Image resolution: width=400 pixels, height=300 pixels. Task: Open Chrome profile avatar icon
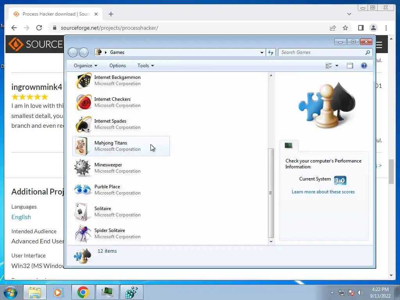(373, 28)
